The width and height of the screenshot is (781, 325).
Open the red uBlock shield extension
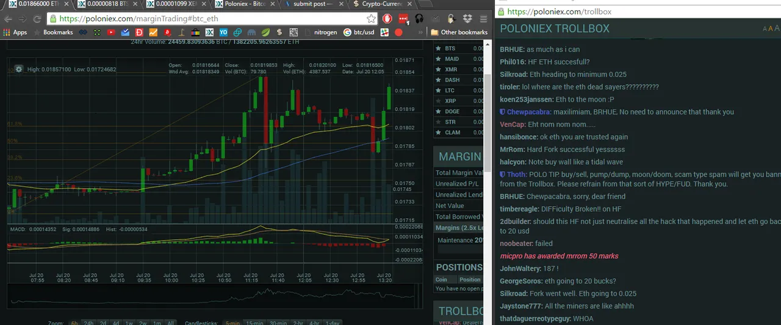[x=387, y=18]
